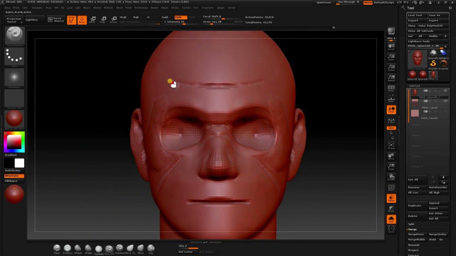Screen dimensions: 456x256
Task: Expand the Split section
Action: pyautogui.click(x=411, y=224)
